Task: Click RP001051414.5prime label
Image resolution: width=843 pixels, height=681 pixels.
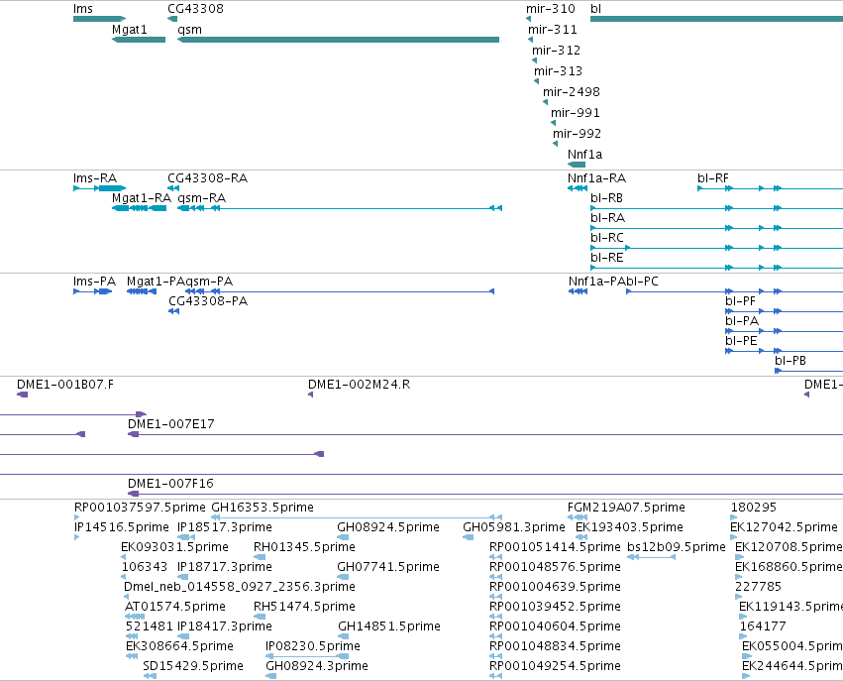Action: pos(555,547)
